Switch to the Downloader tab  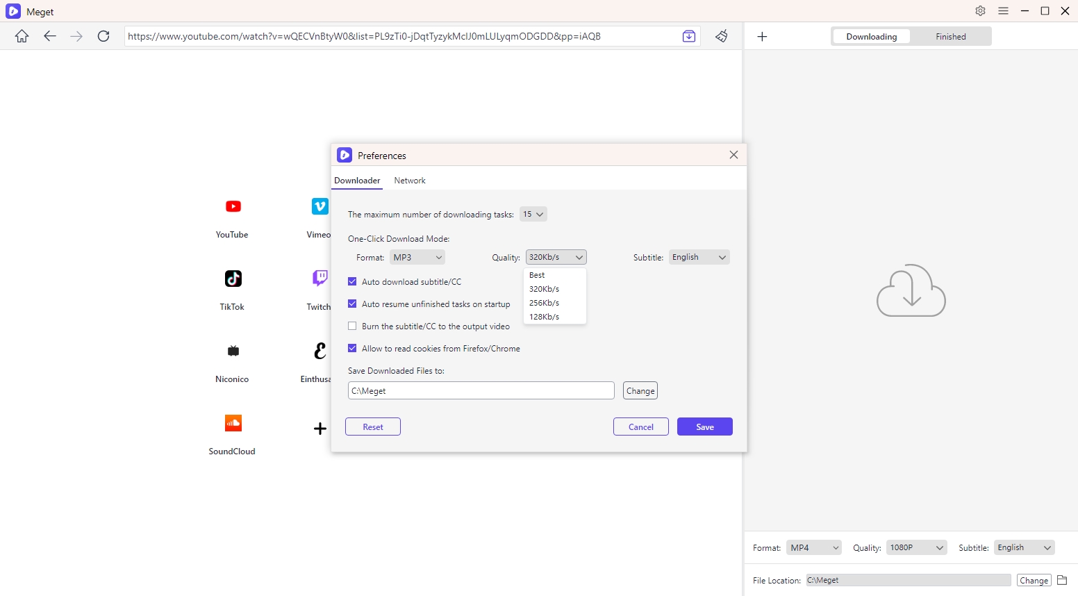click(x=357, y=181)
